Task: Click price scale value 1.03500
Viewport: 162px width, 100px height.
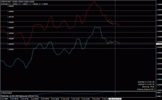Action: (x=159, y=26)
